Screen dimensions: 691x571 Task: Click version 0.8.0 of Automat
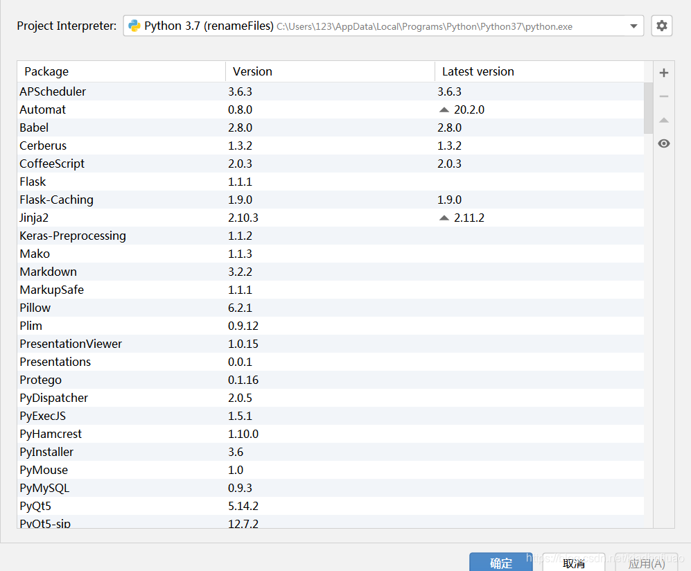point(240,109)
